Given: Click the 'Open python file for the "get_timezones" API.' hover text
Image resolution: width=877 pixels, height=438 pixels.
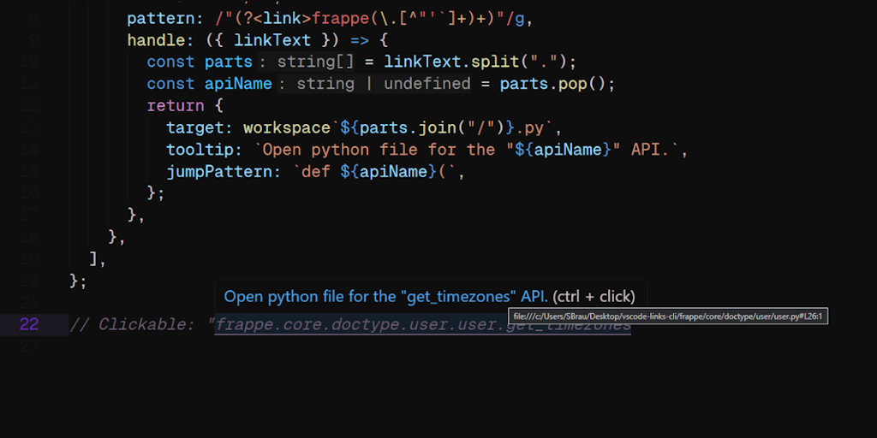Looking at the screenshot, I should tap(386, 296).
